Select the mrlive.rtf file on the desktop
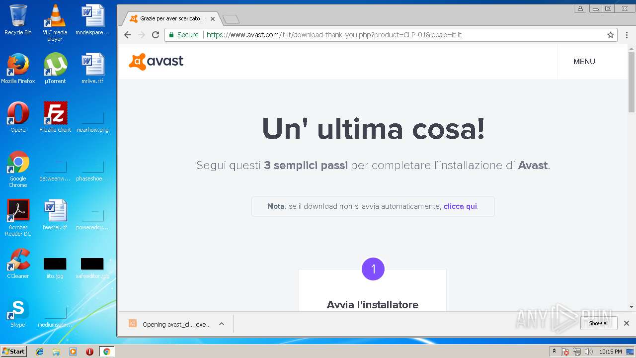Screen dimensions: 636x358 coord(92,69)
